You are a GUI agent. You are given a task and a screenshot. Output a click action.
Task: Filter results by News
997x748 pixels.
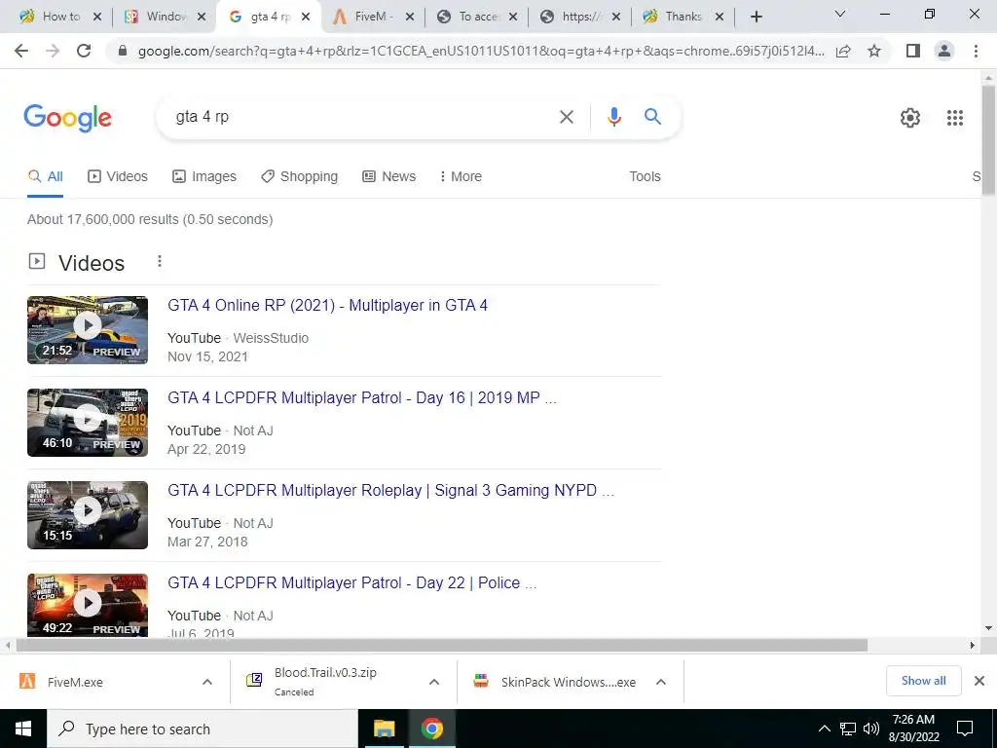(x=389, y=177)
